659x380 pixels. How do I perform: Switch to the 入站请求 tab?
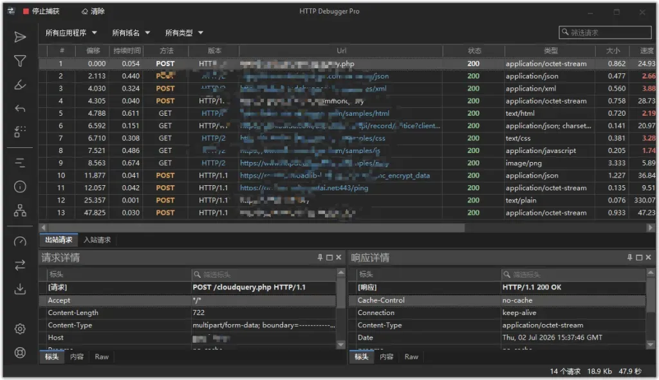click(x=97, y=240)
